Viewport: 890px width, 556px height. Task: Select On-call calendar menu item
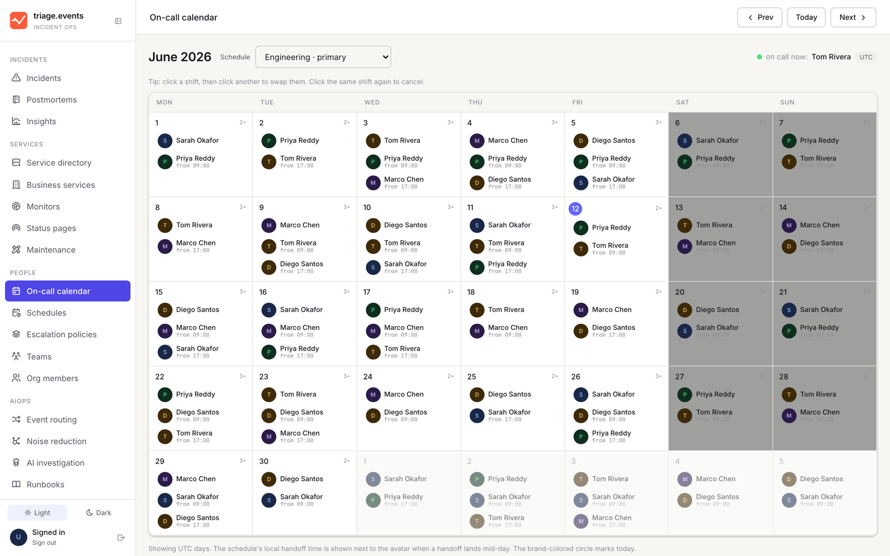[68, 291]
